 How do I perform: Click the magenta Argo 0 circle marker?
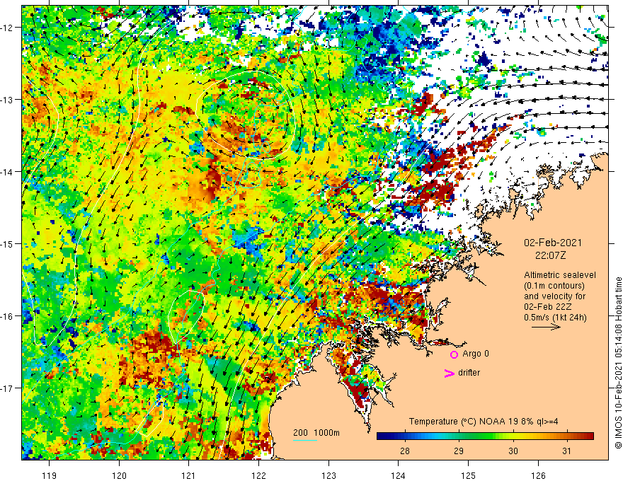[454, 354]
